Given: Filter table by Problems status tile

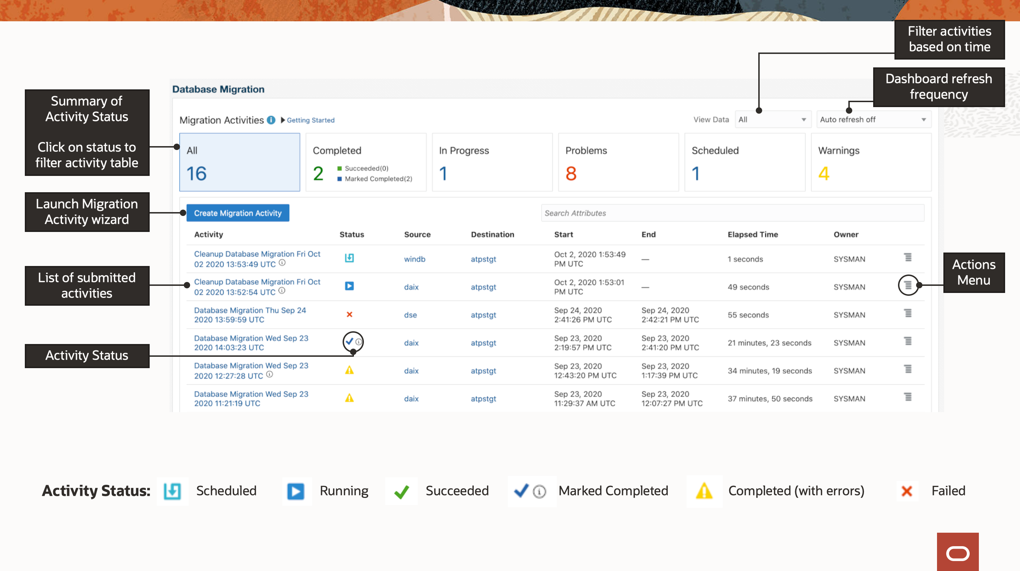Looking at the screenshot, I should [x=618, y=162].
